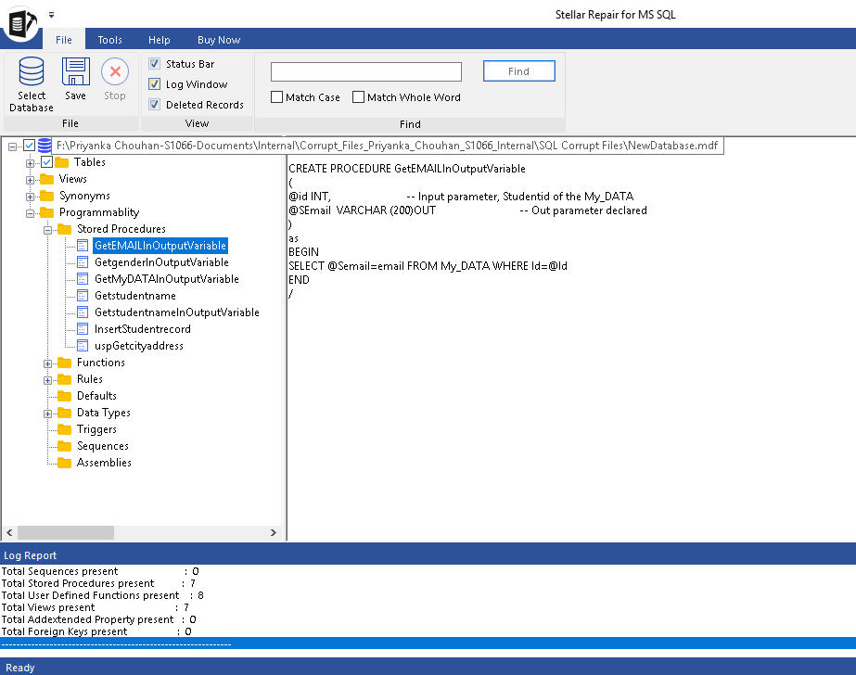Viewport: 856px width, 675px height.
Task: Click into the Find search text field
Action: point(366,71)
